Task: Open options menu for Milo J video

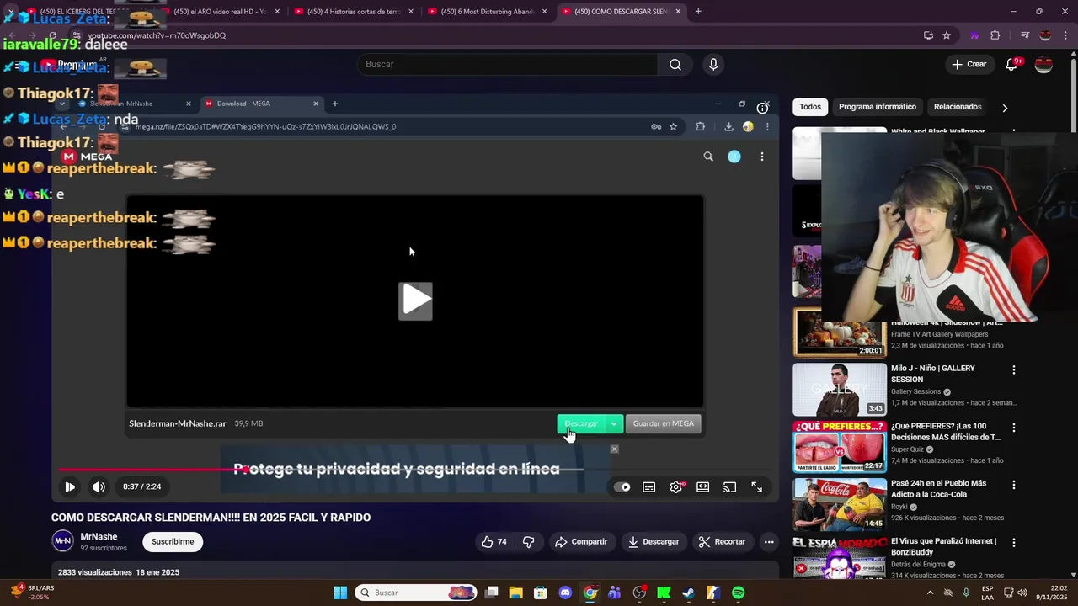Action: (1013, 369)
